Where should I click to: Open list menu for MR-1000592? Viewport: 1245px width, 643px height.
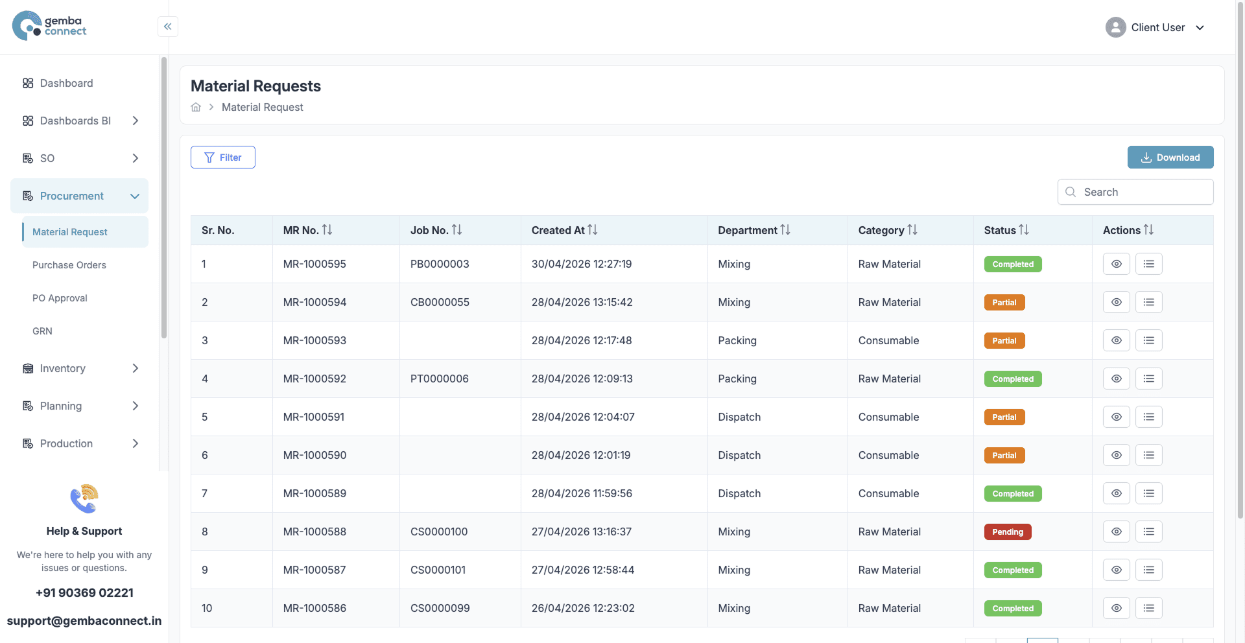coord(1148,379)
